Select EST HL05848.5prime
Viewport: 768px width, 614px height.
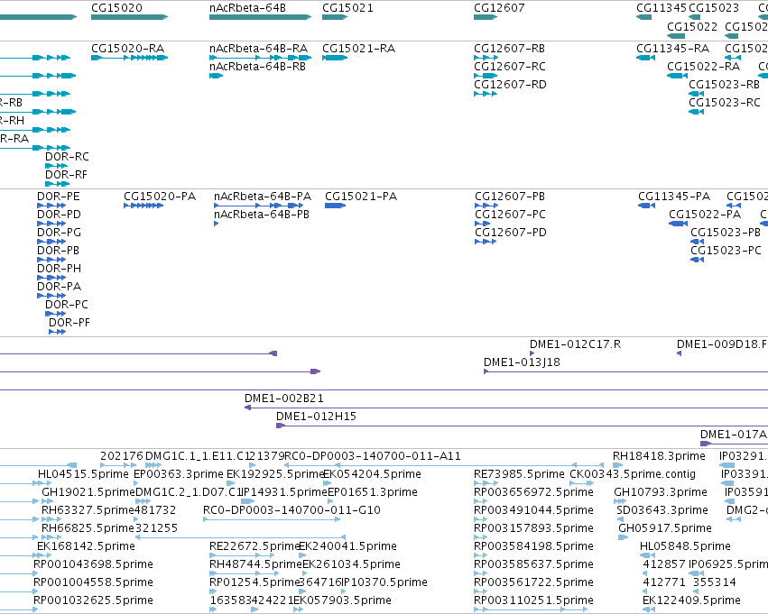647,555
